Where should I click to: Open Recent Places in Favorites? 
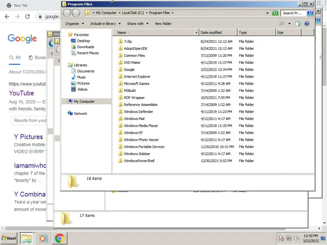point(88,53)
